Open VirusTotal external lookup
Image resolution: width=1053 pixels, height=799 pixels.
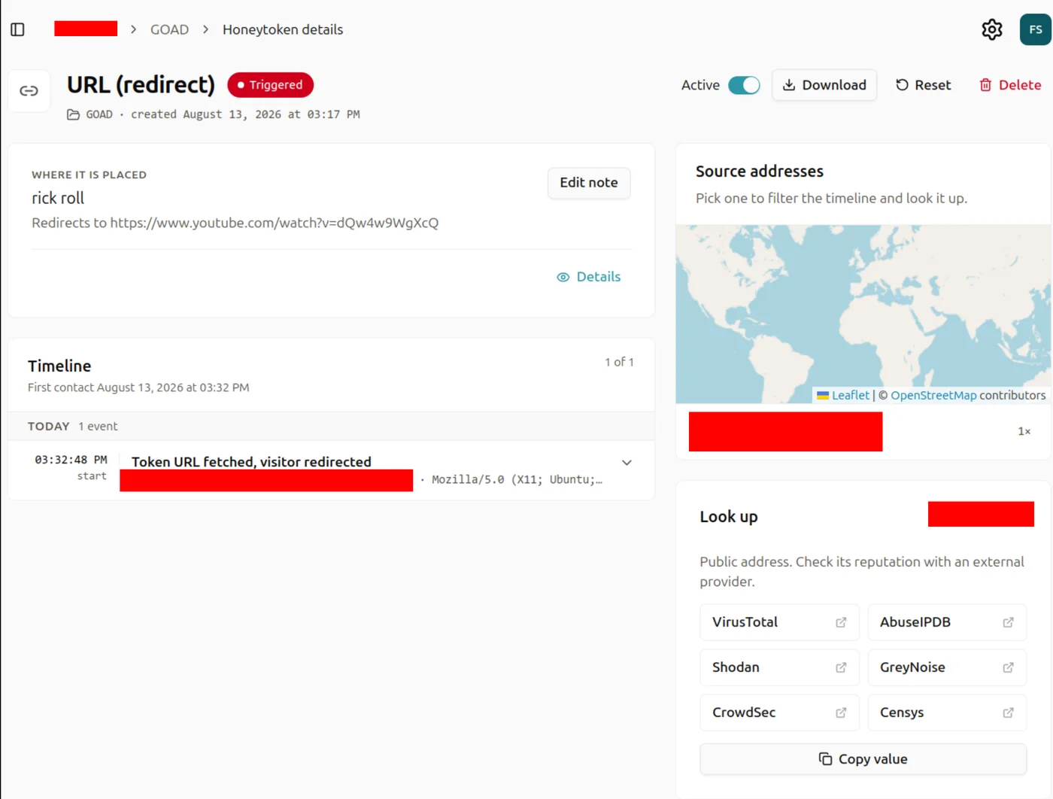(779, 622)
